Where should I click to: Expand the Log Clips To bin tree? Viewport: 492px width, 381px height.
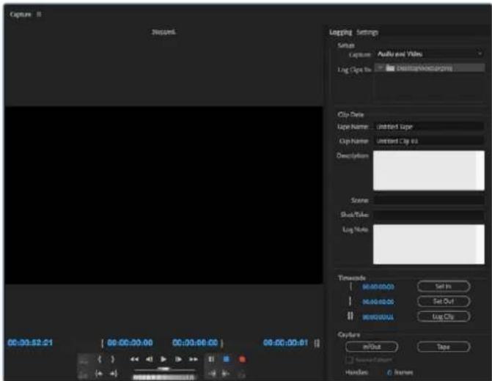(379, 67)
